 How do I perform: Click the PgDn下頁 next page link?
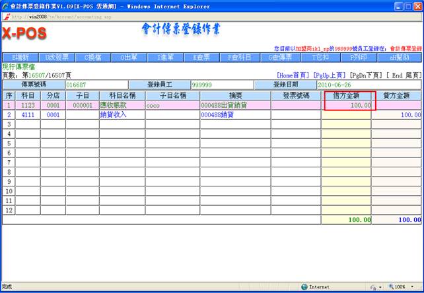[x=366, y=75]
